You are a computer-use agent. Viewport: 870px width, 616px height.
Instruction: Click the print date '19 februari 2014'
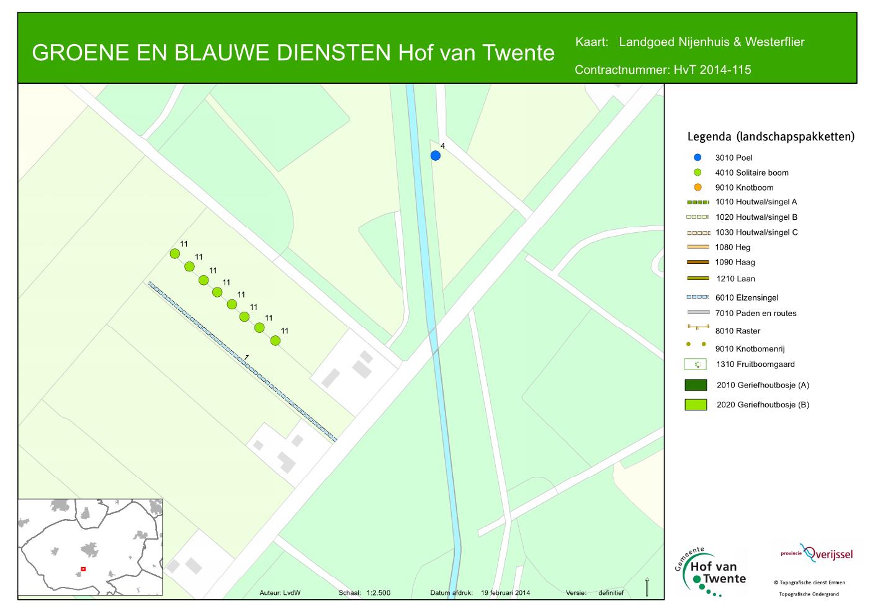point(506,593)
